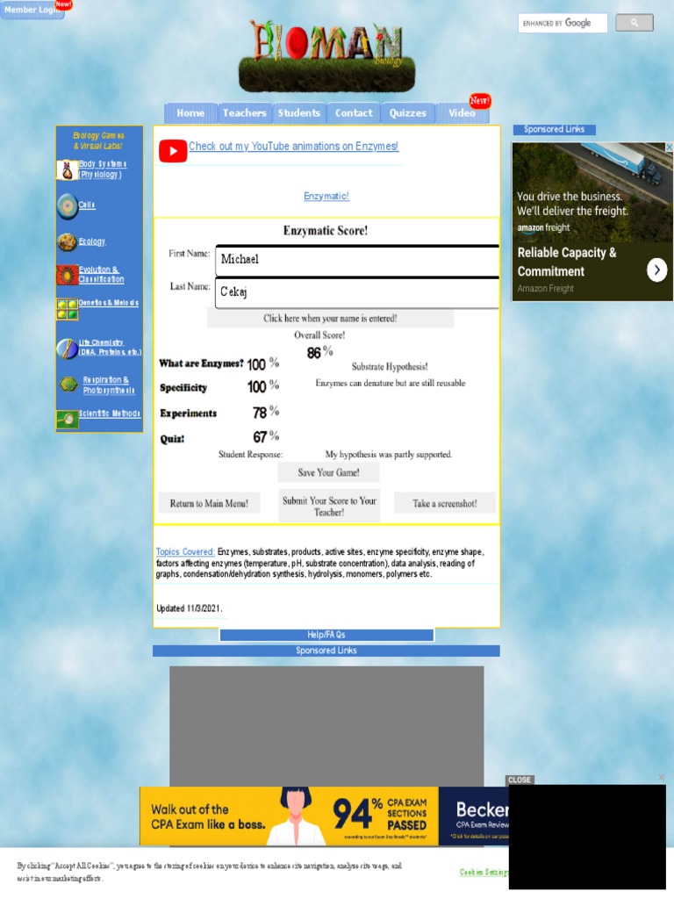Open the Teachers tab
This screenshot has width=674, height=899.
coord(244,113)
